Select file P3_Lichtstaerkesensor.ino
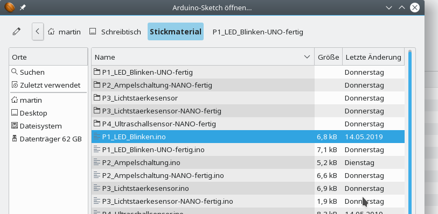The width and height of the screenshot is (438, 214). point(248,188)
